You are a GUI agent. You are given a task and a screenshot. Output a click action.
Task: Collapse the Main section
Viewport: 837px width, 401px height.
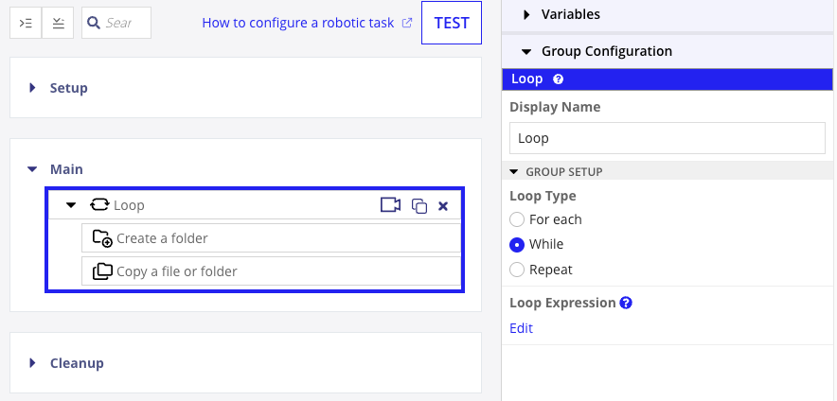point(32,169)
